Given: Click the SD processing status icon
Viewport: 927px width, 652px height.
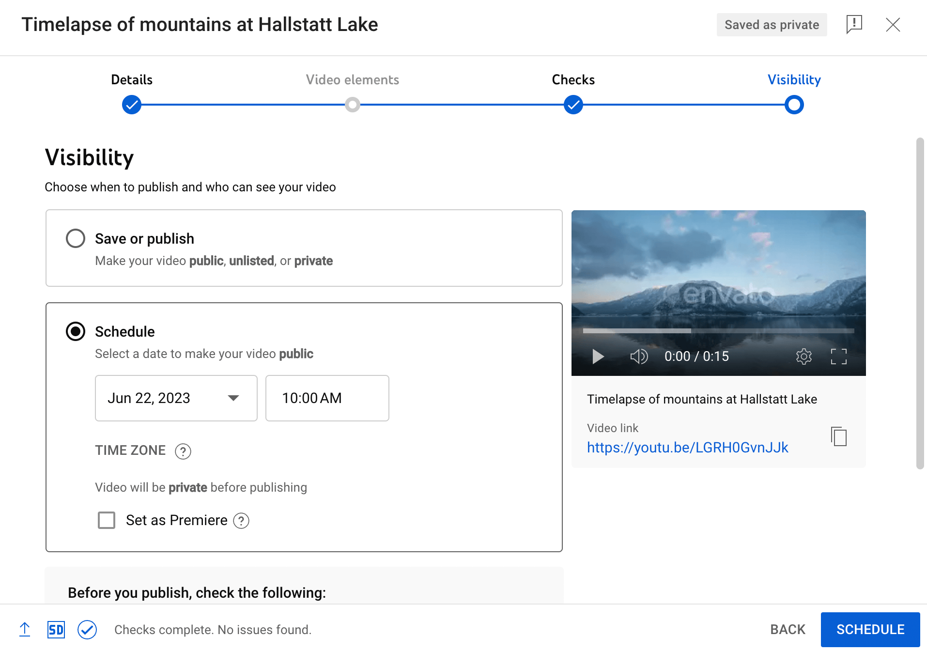Looking at the screenshot, I should (x=56, y=630).
